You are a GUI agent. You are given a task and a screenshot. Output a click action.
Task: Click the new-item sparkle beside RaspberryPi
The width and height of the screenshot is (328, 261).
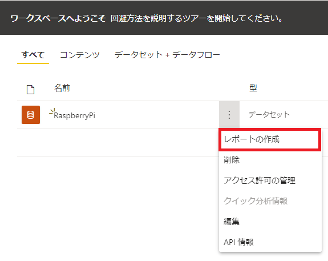pos(52,111)
